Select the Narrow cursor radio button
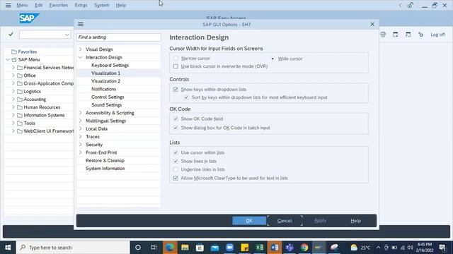This screenshot has height=254, width=453. [x=176, y=59]
